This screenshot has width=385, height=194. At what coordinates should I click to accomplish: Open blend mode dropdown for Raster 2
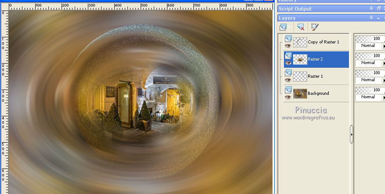[x=370, y=63]
